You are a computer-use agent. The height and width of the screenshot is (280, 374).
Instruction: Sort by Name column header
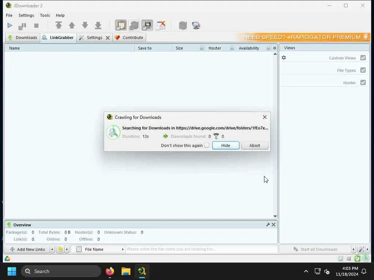click(x=69, y=48)
